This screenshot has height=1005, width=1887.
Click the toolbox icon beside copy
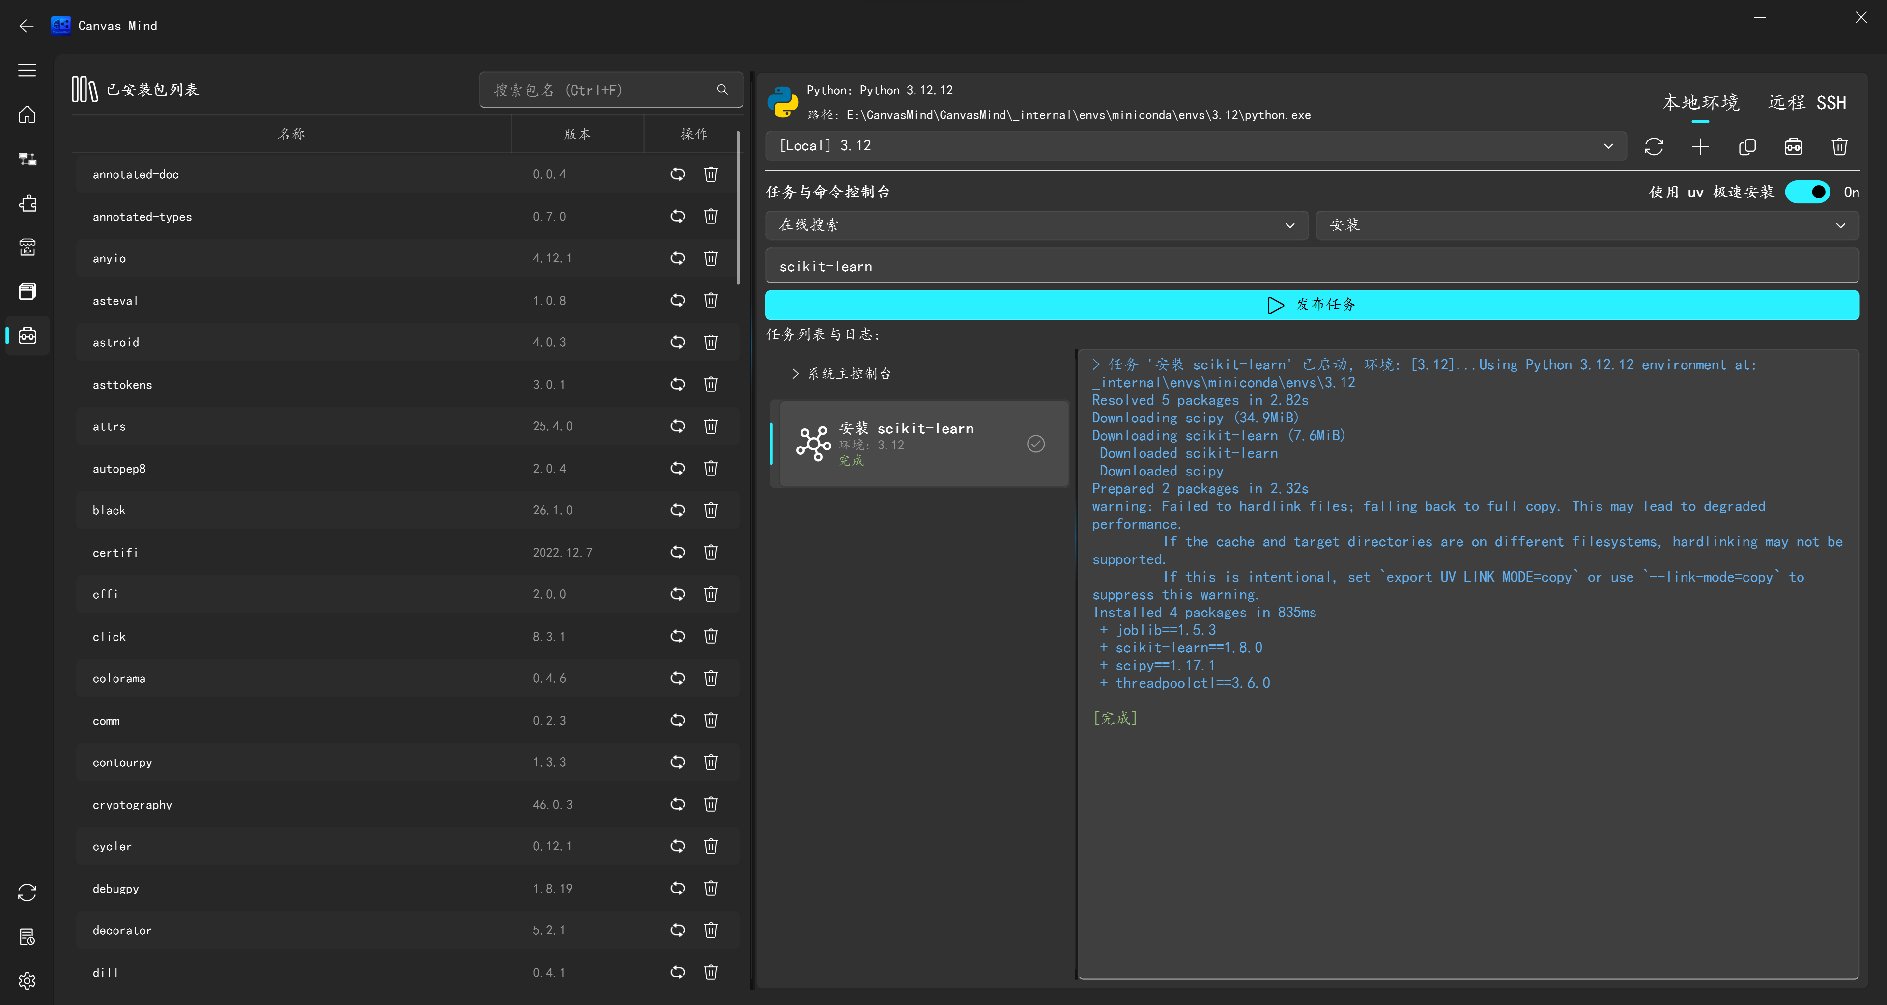click(x=1793, y=146)
